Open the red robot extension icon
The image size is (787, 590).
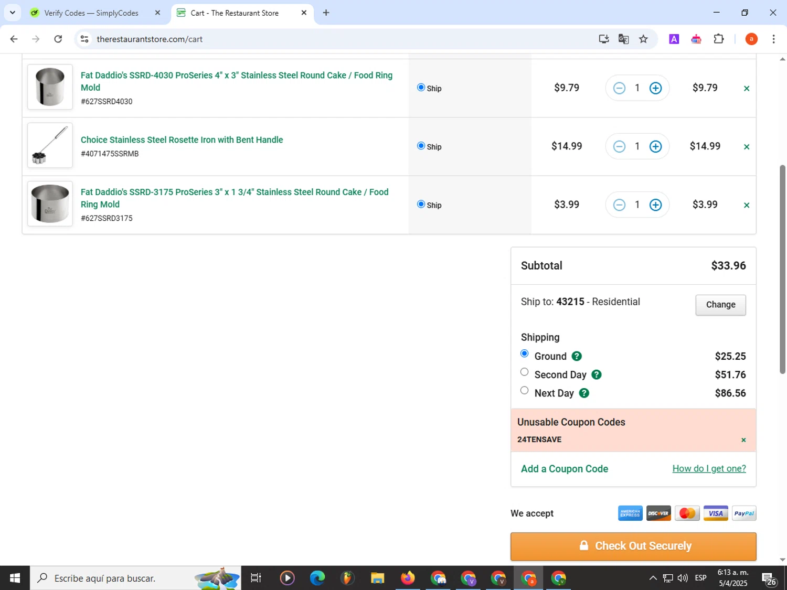(x=696, y=39)
